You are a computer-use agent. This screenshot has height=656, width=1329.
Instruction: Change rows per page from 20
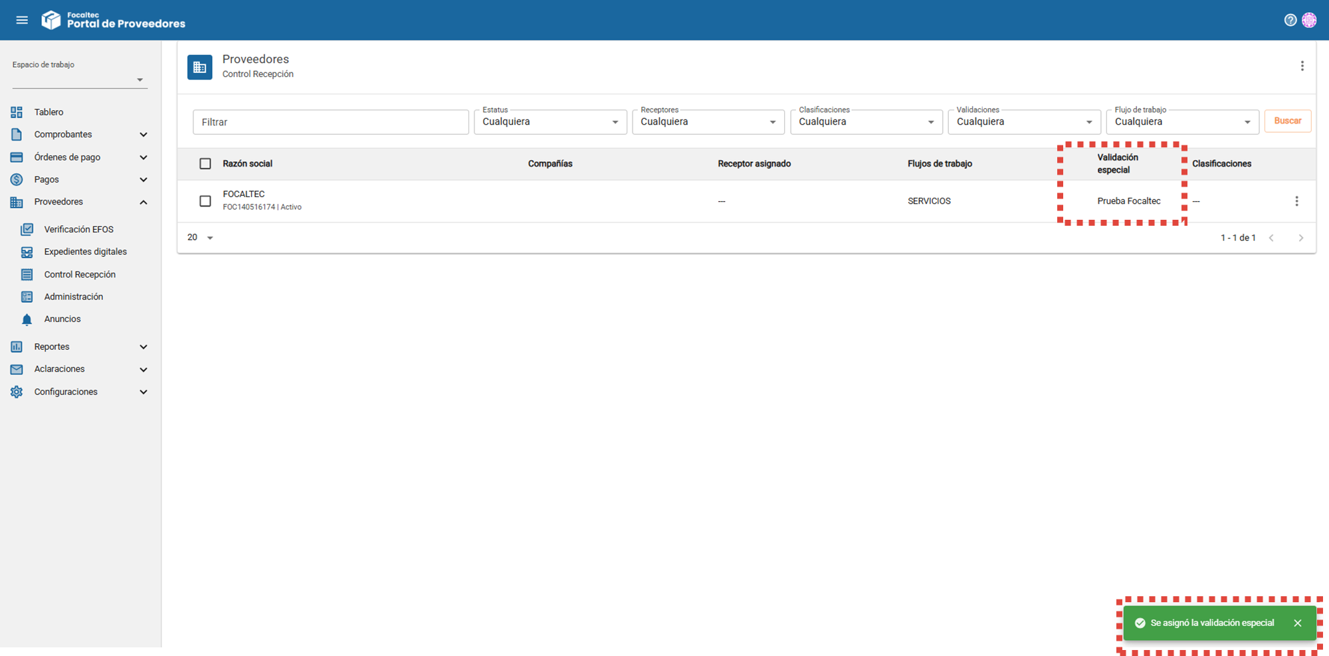point(200,238)
